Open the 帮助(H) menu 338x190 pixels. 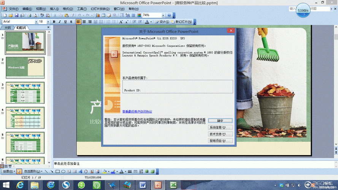click(133, 9)
